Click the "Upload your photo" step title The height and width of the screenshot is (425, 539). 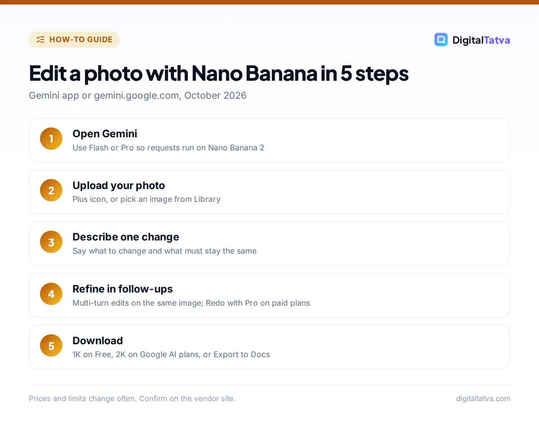click(x=119, y=185)
